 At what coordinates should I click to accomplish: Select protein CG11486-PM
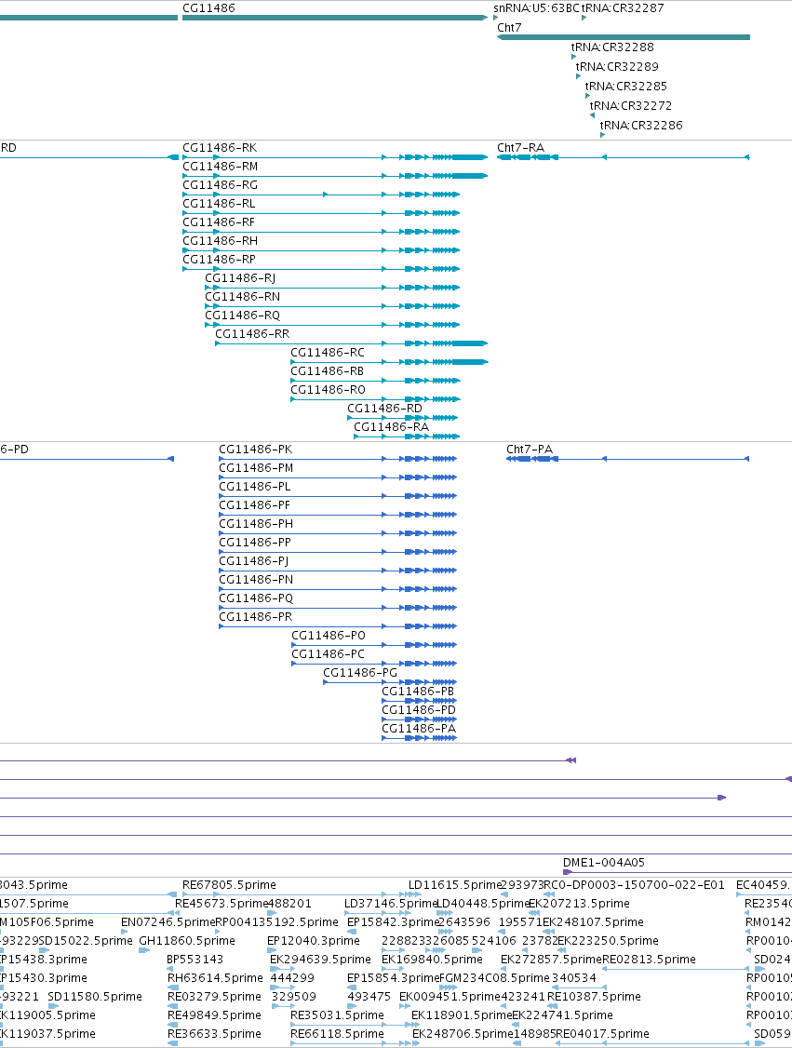[x=256, y=468]
